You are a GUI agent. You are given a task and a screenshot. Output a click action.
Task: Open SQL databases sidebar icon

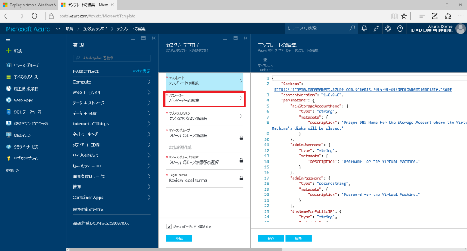tap(9, 112)
